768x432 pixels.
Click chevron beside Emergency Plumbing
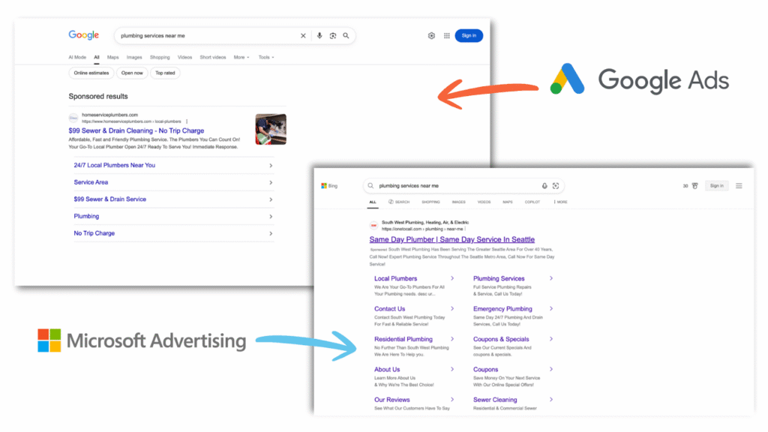551,308
